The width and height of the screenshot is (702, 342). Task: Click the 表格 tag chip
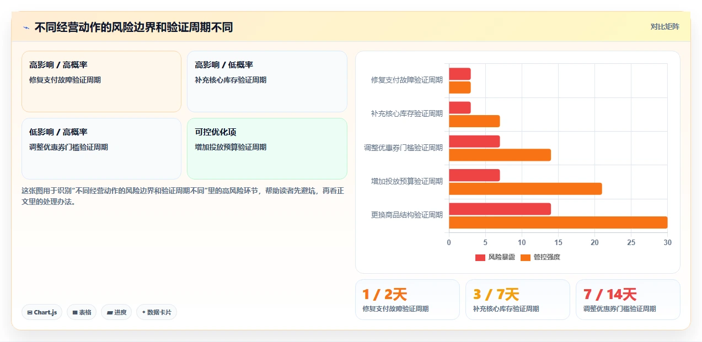coord(82,312)
